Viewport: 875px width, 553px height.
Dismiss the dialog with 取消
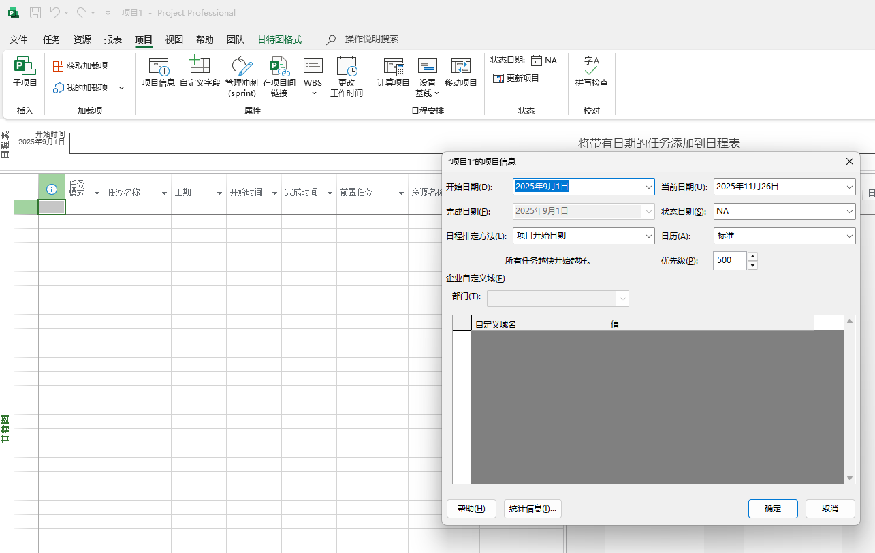pyautogui.click(x=830, y=509)
